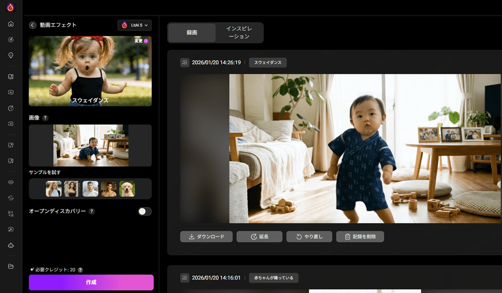Click the やり直し redo button

[309, 237]
